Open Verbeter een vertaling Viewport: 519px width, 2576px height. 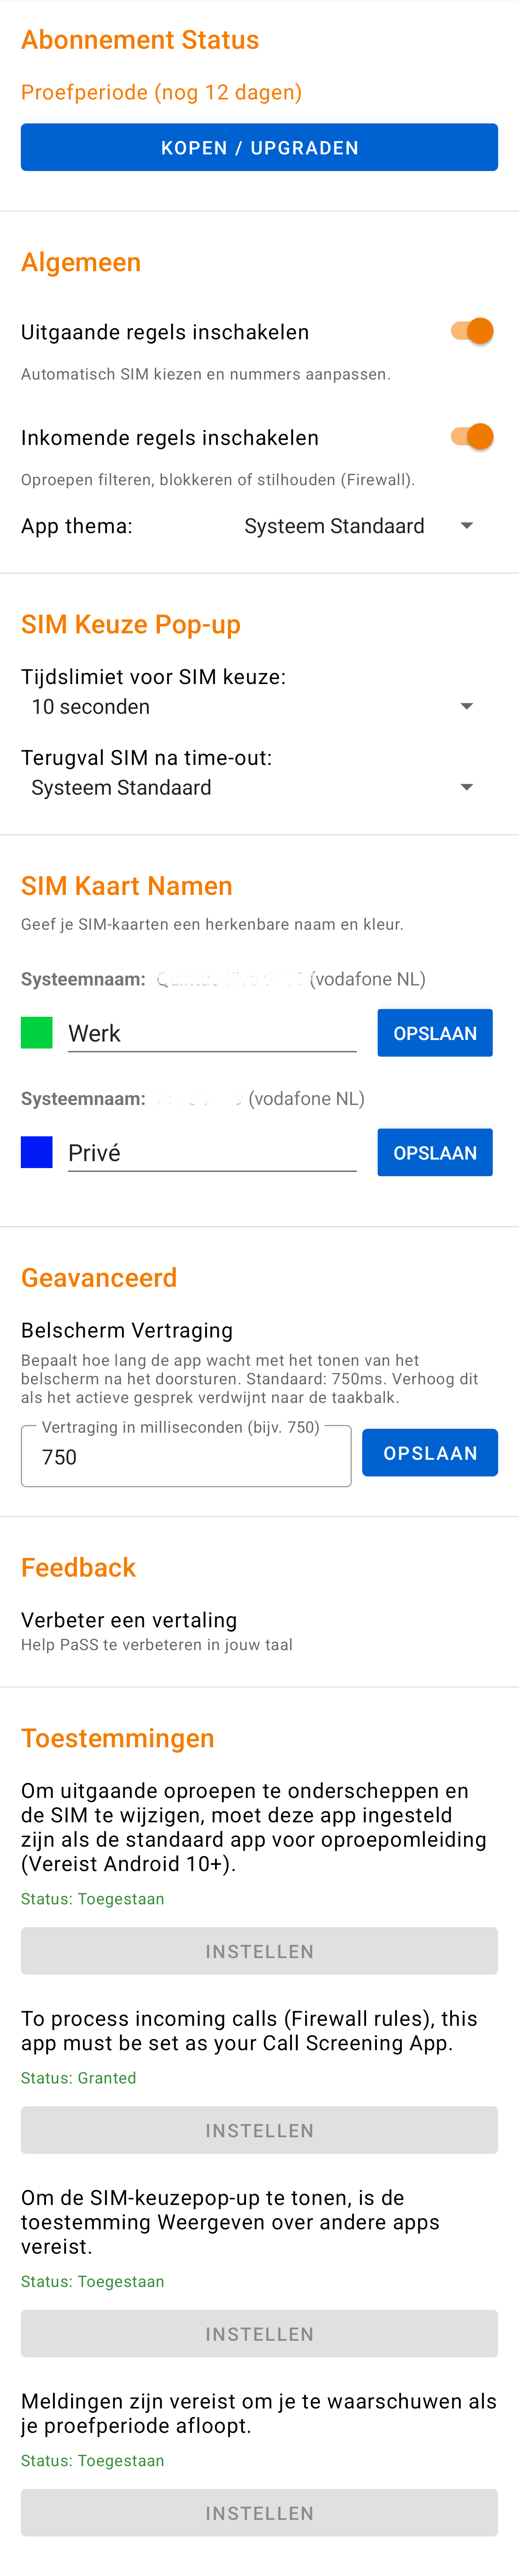click(x=129, y=1619)
